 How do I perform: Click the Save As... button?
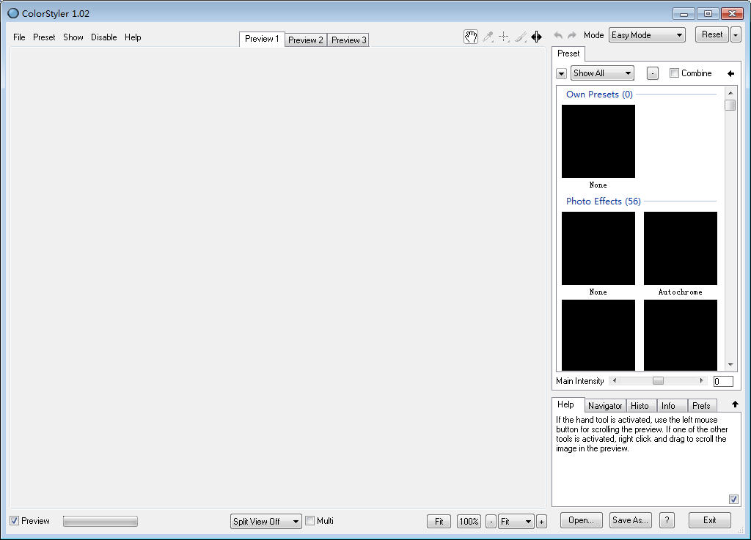pos(630,520)
